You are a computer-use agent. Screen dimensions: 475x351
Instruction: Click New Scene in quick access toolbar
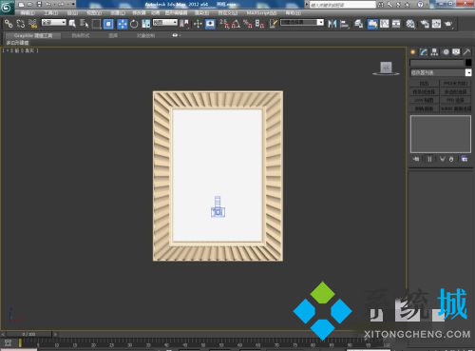coord(21,5)
